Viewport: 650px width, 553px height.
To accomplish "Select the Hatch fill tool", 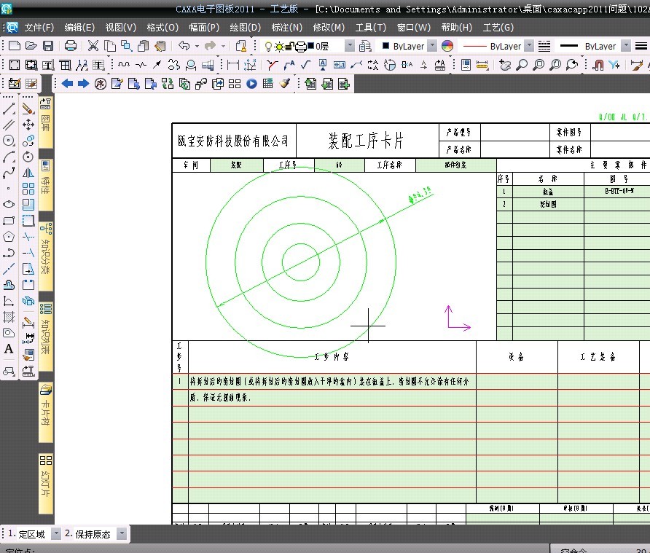I will [9, 317].
